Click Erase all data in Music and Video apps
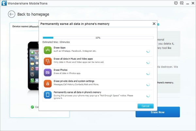The width and height of the screenshot is (196, 131). pyautogui.click(x=73, y=59)
